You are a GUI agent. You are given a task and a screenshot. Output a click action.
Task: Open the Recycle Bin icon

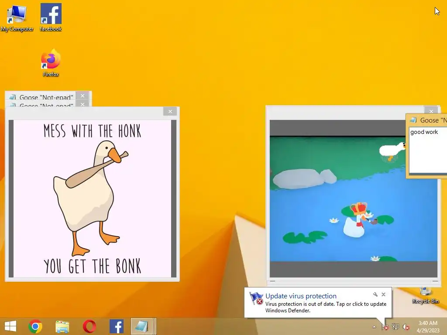coord(425,295)
